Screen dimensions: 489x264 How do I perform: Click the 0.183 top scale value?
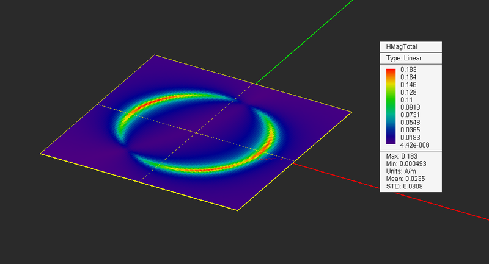(x=408, y=70)
